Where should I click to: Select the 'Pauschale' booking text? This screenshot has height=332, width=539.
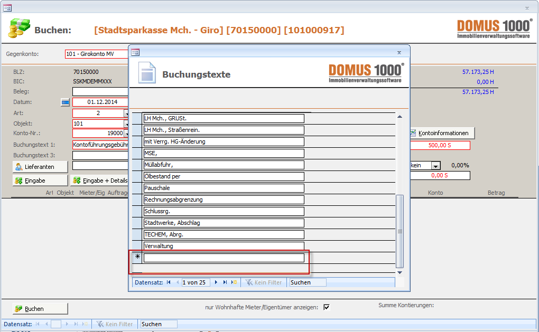(x=224, y=188)
